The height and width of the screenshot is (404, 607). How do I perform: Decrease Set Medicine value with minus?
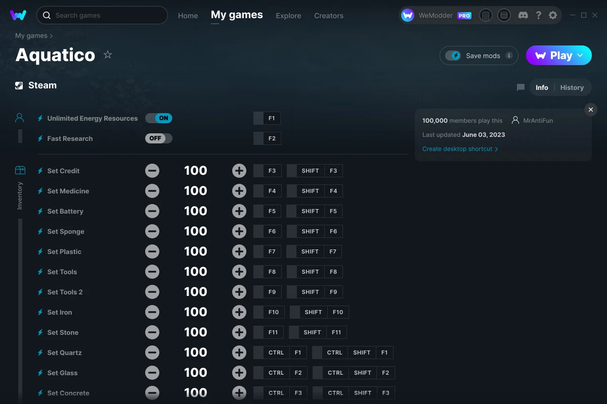pos(152,191)
